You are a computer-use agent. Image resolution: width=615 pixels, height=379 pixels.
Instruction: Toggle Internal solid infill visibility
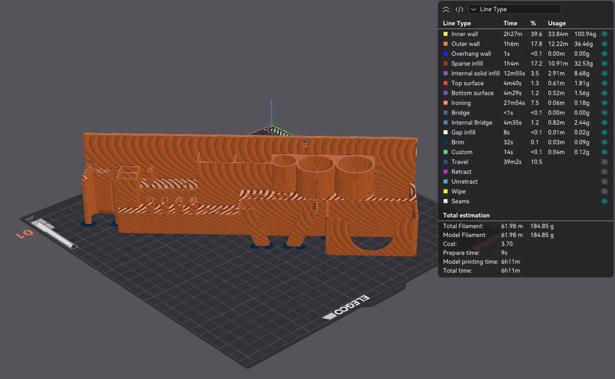(x=604, y=74)
